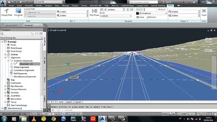The image size is (217, 122).
Task: Jump to alignment end icon
Action: pyautogui.click(x=132, y=9)
